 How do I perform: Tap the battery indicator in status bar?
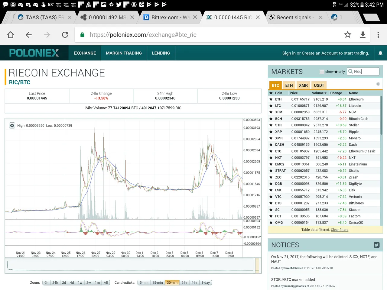(x=362, y=5)
